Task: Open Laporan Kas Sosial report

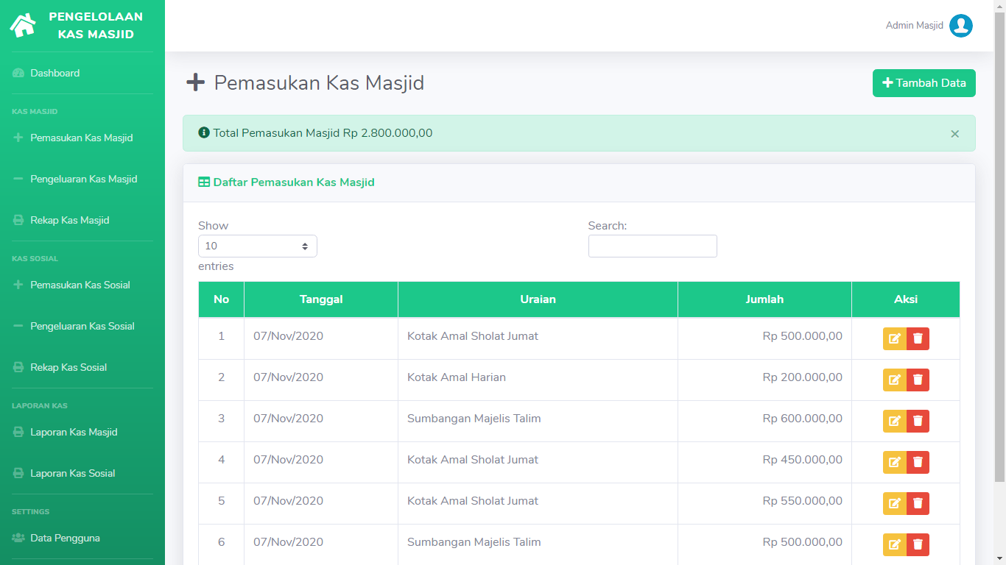Action: point(82,473)
